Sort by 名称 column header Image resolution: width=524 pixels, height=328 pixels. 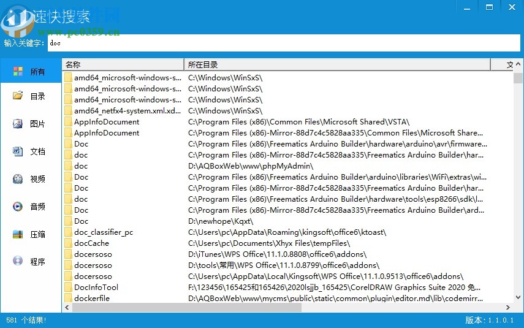123,64
